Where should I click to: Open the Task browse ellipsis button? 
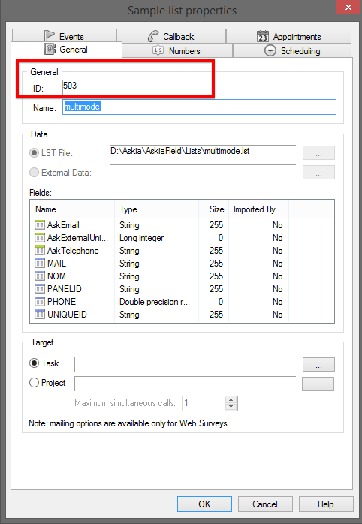tap(318, 364)
